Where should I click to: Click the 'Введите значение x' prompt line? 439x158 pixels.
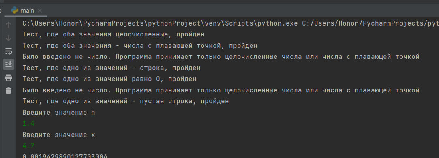click(59, 135)
